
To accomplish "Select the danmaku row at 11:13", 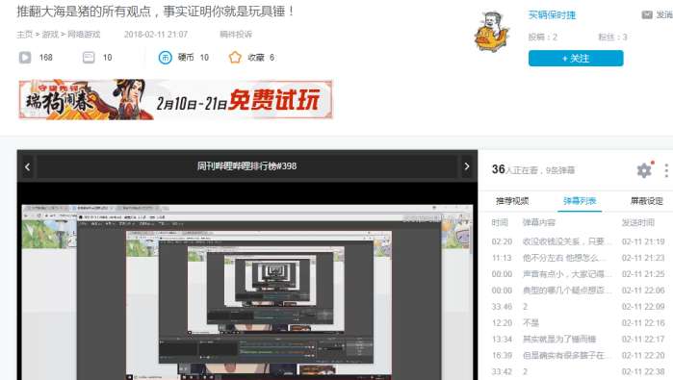I will click(x=578, y=258).
